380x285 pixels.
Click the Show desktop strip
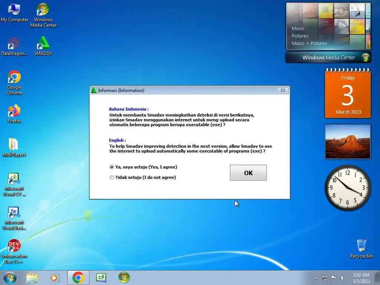(377, 278)
